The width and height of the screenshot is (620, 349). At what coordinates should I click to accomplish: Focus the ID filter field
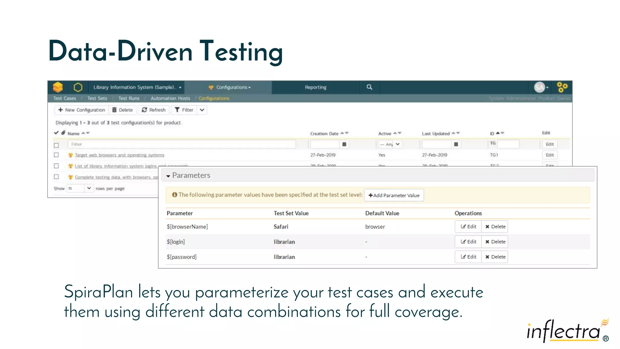pyautogui.click(x=508, y=144)
